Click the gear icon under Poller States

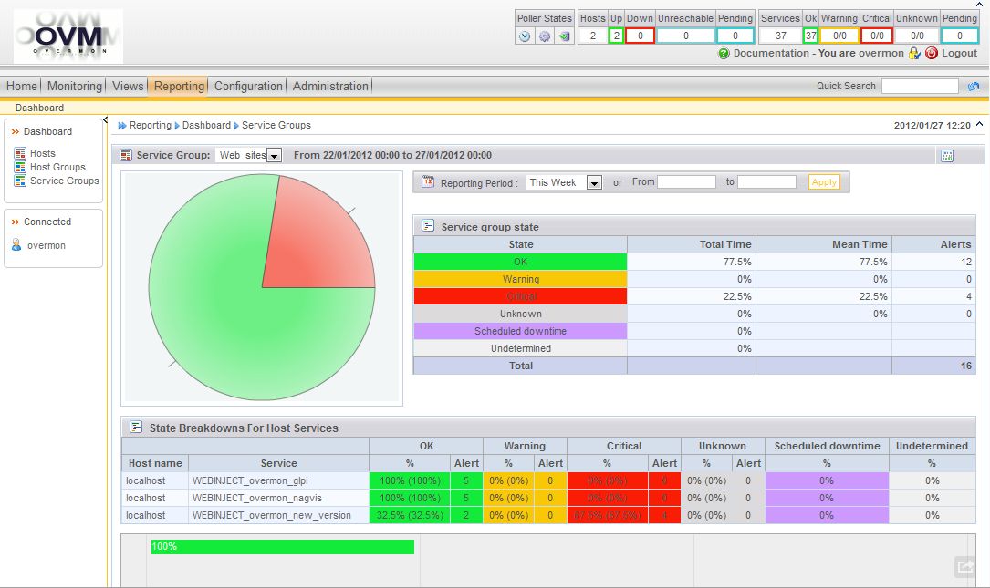[x=545, y=36]
